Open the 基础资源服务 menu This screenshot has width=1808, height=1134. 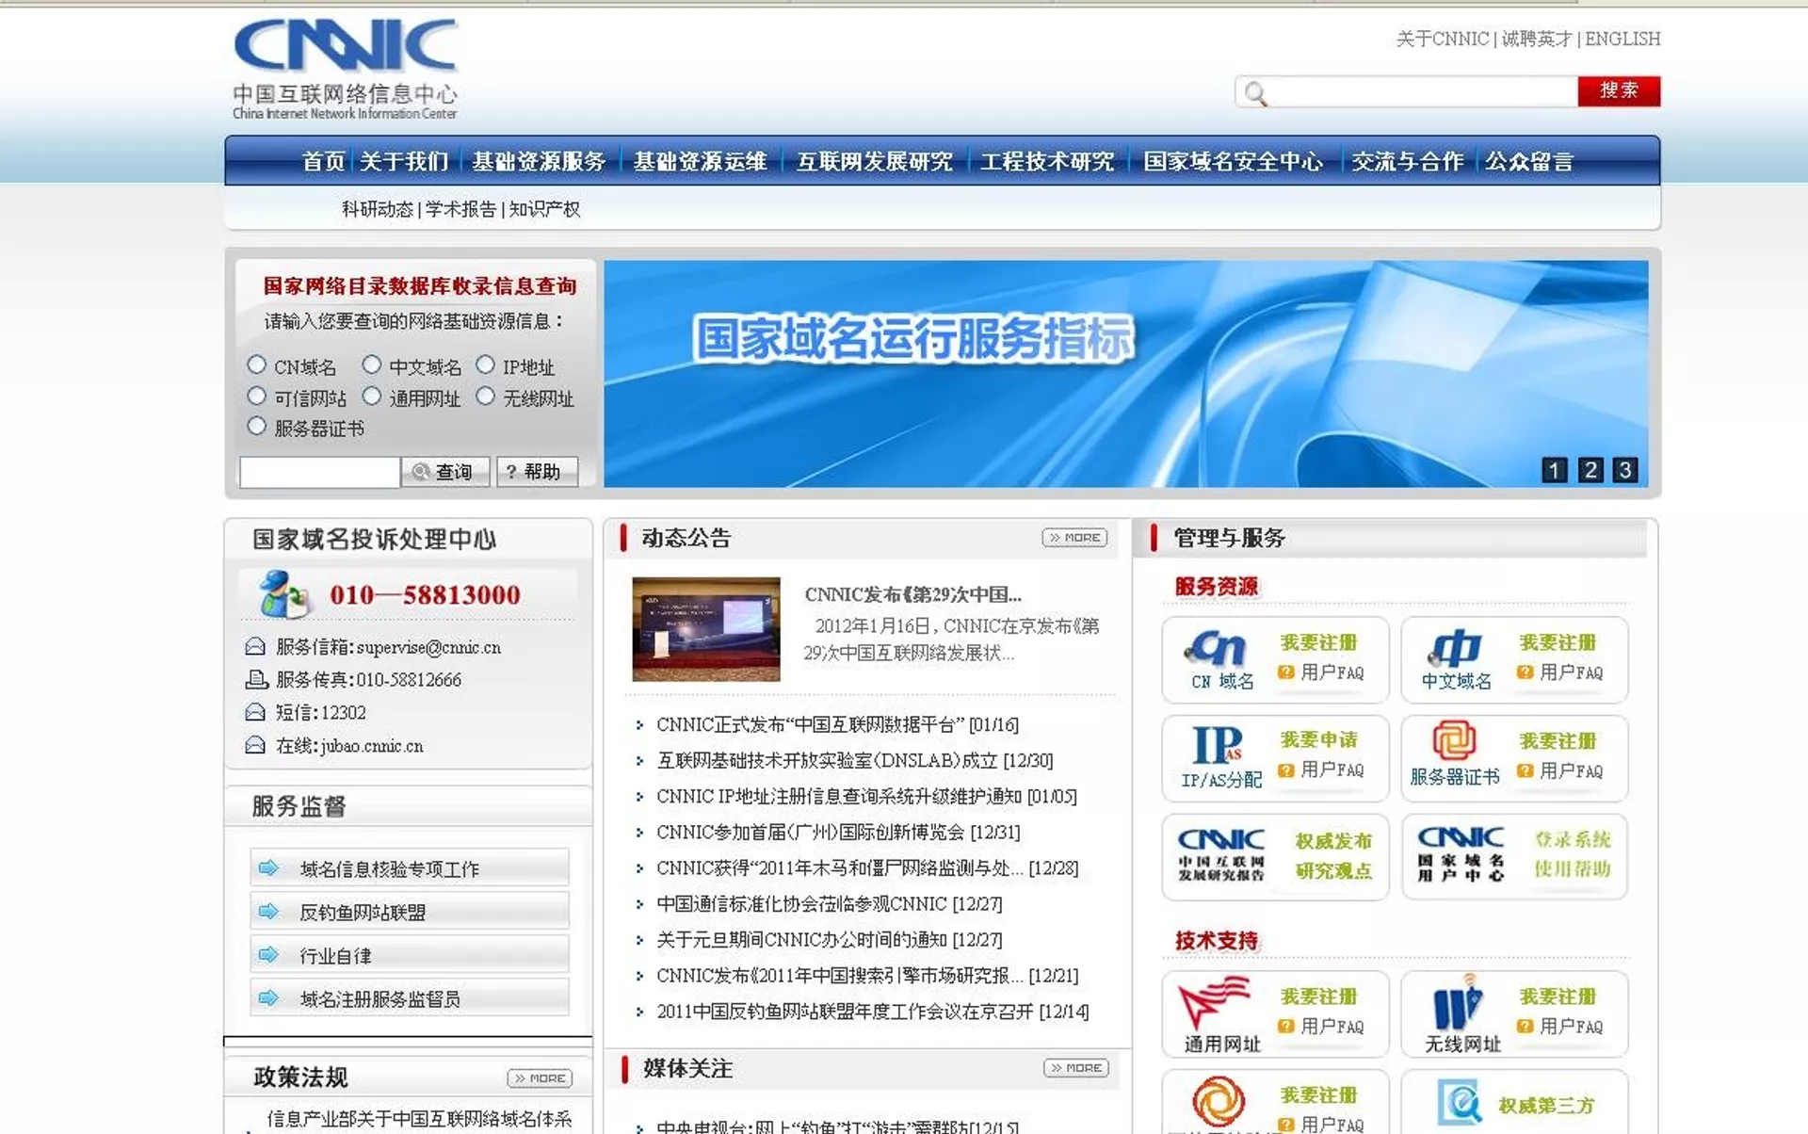coord(539,161)
